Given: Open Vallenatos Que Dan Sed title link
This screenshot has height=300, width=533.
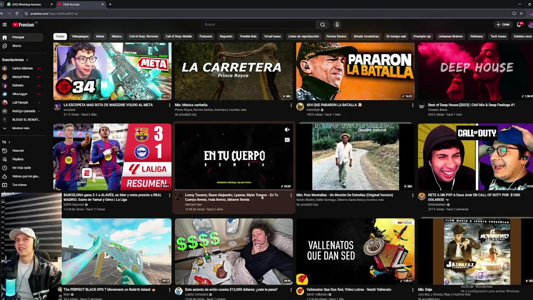Looking at the screenshot, I should [x=349, y=290].
